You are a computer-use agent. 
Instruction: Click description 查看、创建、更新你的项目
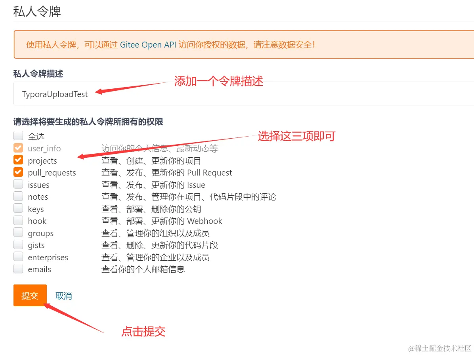(x=151, y=161)
